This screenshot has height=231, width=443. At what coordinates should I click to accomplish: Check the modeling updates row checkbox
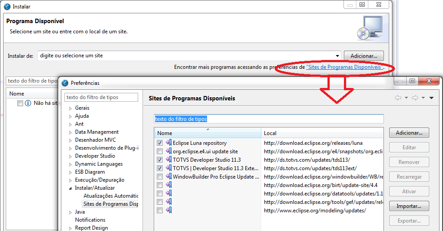click(x=160, y=211)
